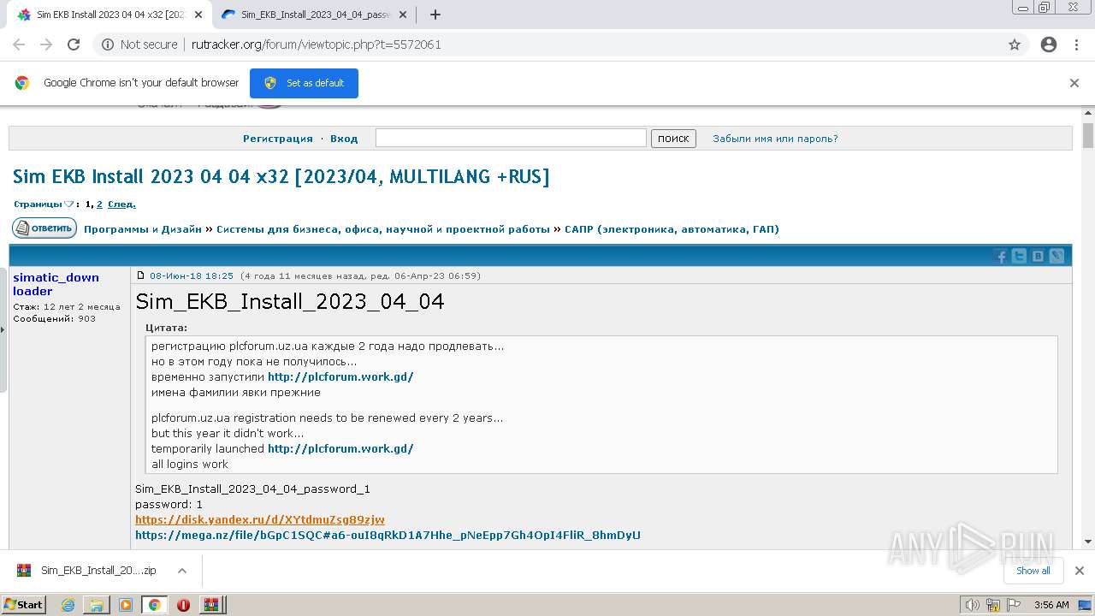Image resolution: width=1095 pixels, height=616 pixels.
Task: Go to page 2 of the topic
Action: click(x=99, y=204)
